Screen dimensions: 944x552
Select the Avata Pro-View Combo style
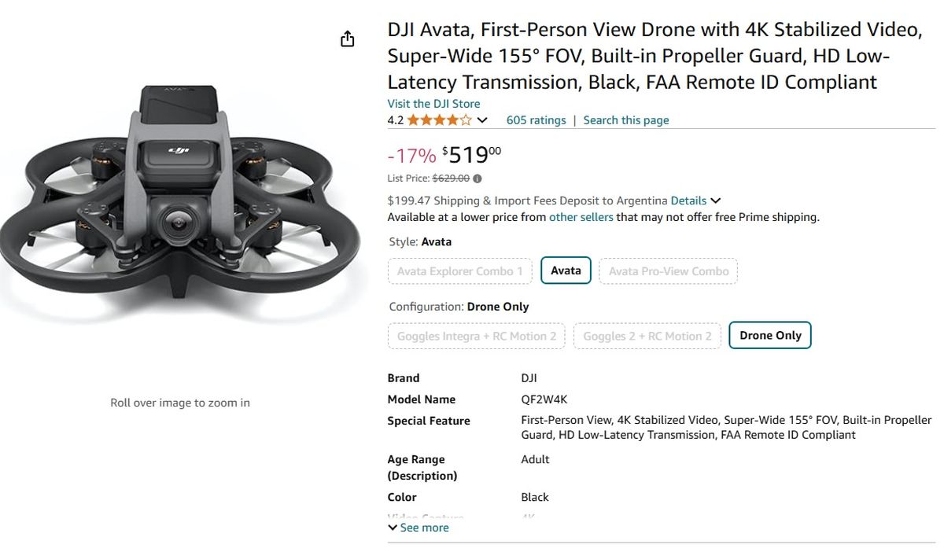click(x=669, y=271)
